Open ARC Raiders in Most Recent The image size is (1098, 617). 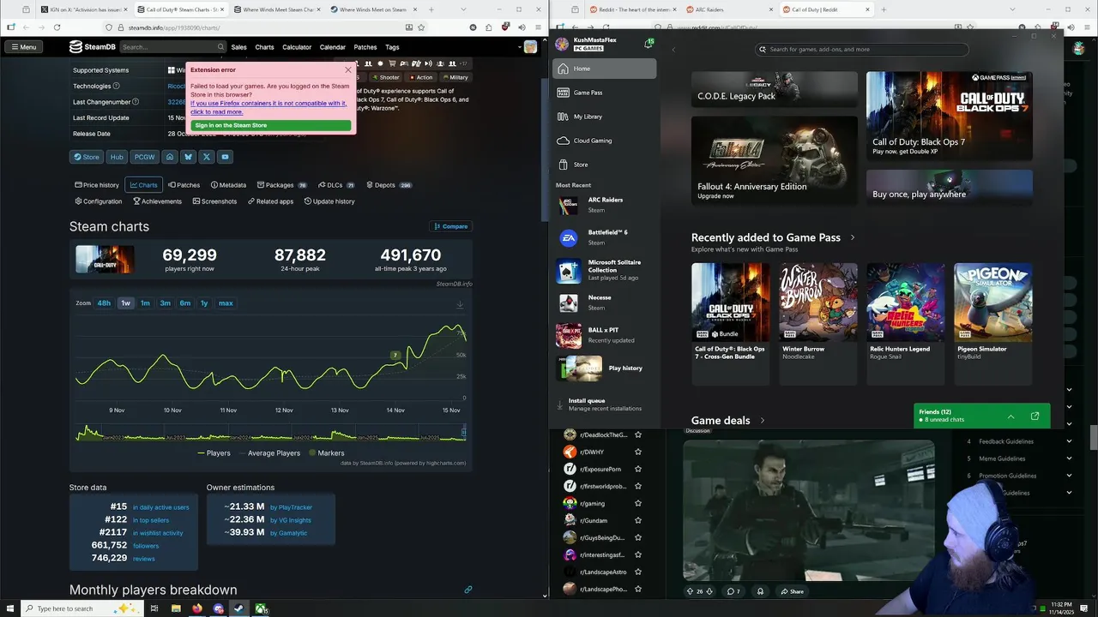[x=605, y=205]
